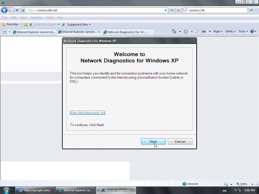
Task: Open the Tools command bar menu
Action: coord(243,31)
